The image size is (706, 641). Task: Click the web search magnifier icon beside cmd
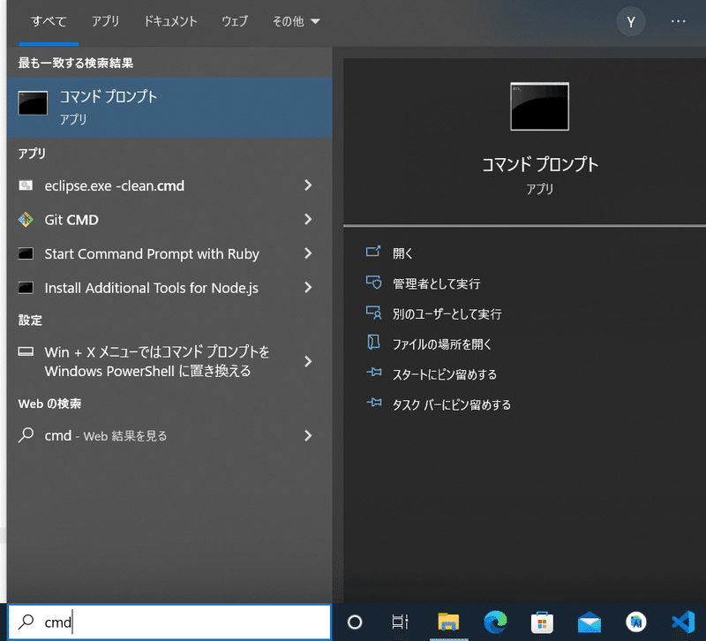click(x=26, y=435)
